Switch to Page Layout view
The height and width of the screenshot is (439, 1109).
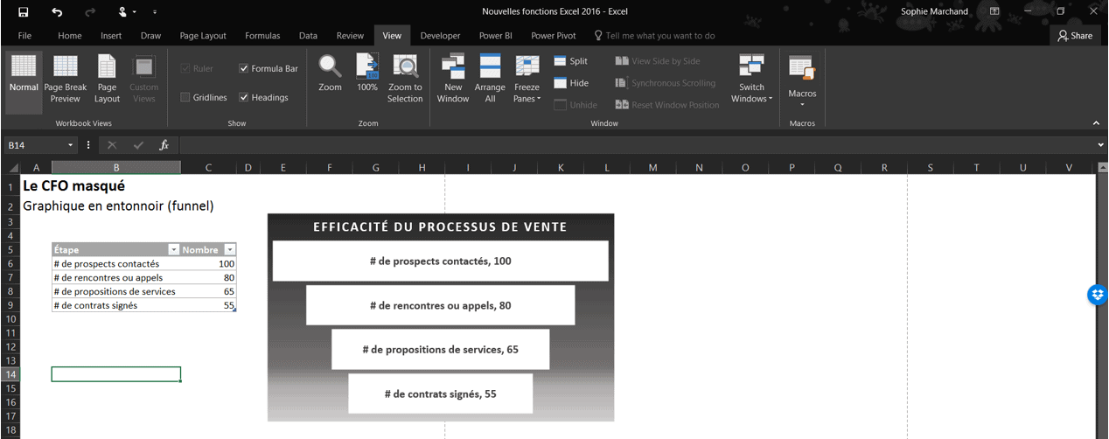point(107,68)
